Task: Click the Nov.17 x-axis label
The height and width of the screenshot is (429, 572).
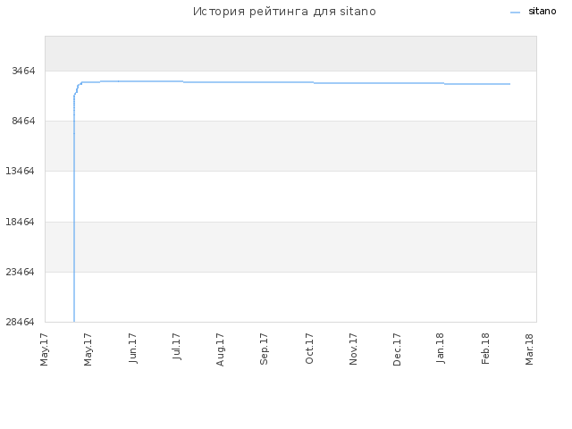Action: (353, 349)
